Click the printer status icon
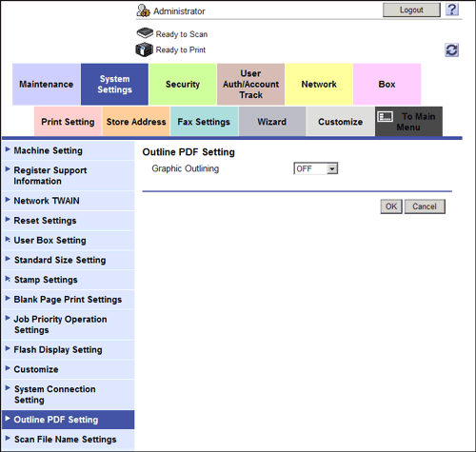This screenshot has width=476, height=452. point(144,49)
